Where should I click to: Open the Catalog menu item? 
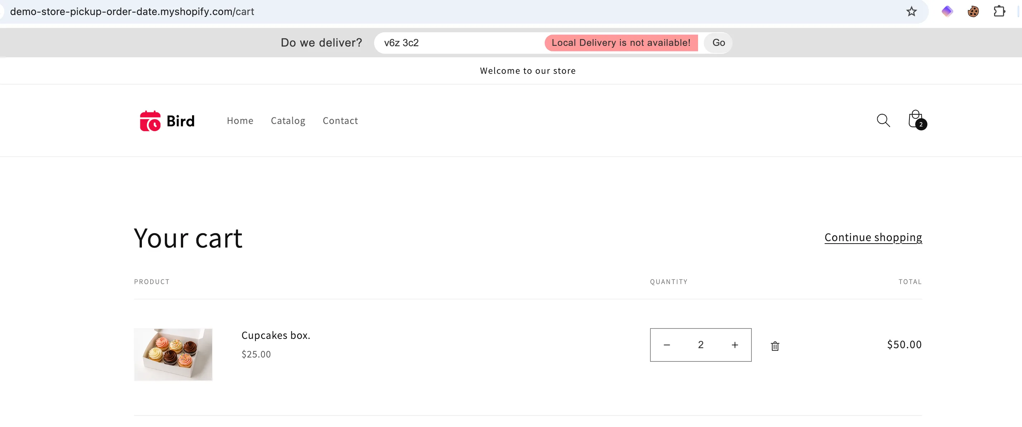tap(288, 120)
